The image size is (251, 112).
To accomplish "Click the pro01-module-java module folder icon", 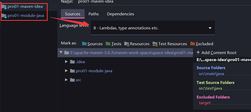I will [4, 16].
